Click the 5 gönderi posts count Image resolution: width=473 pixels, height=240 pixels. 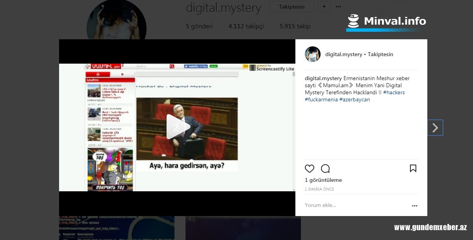(x=199, y=26)
